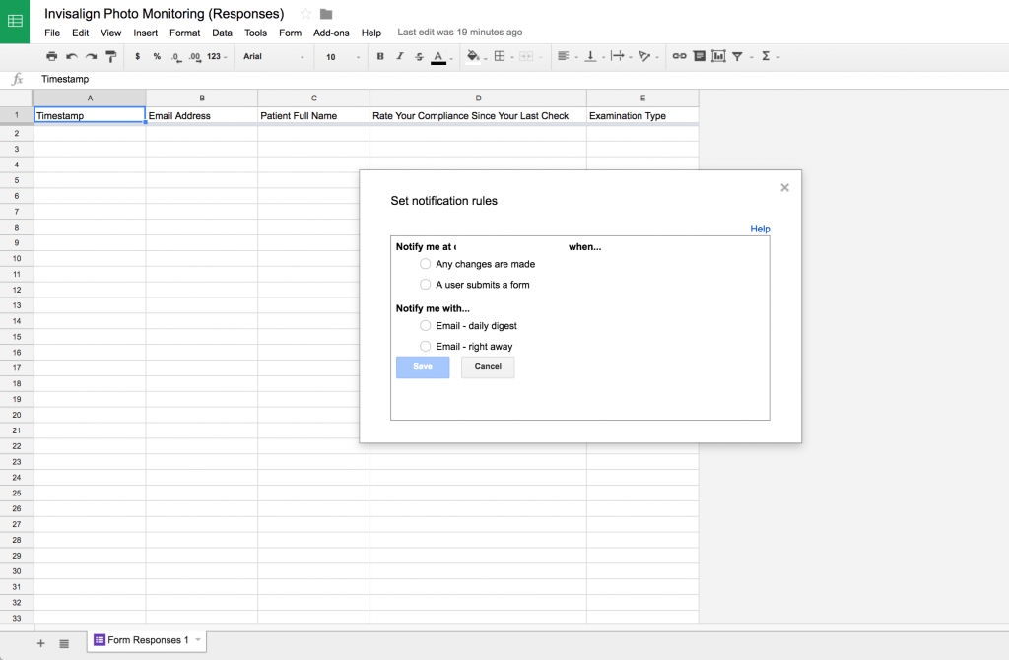Click the Undo icon

(x=71, y=56)
